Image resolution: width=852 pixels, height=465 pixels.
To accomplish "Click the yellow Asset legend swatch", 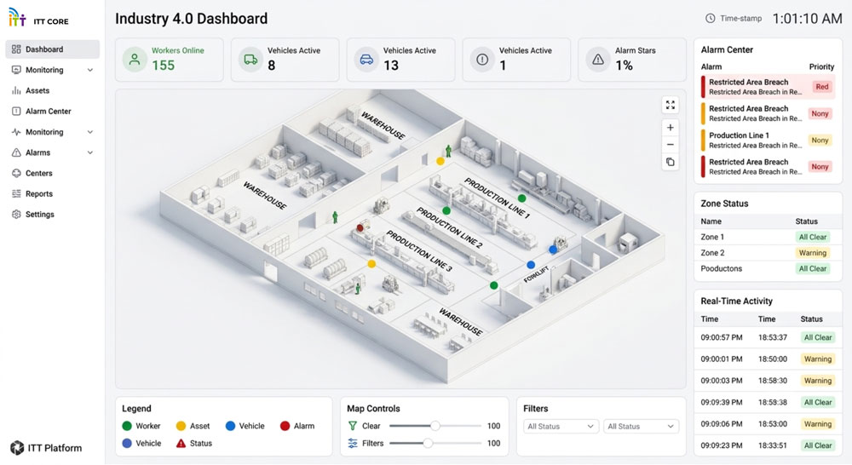I will pos(181,426).
